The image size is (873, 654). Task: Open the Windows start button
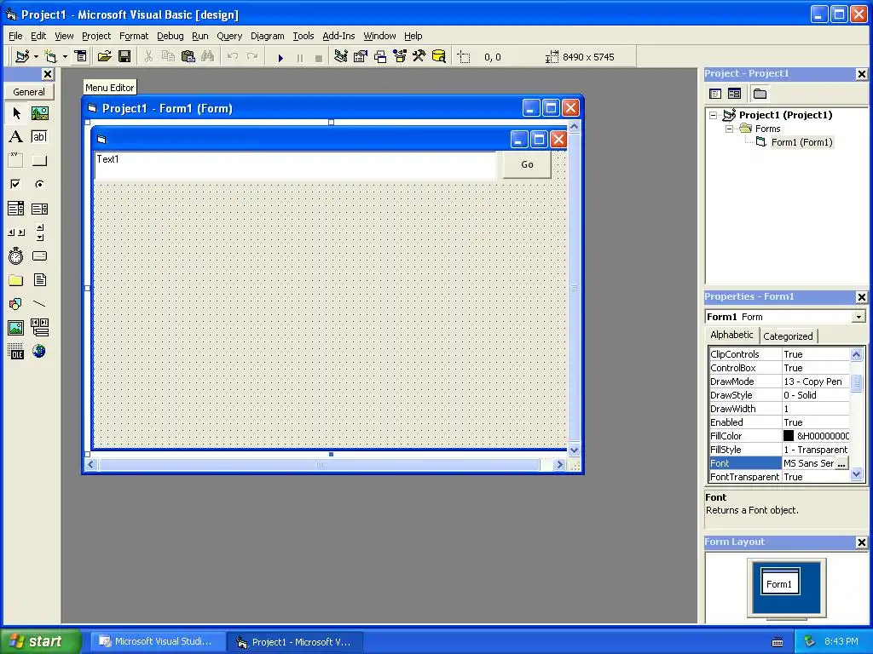tap(41, 641)
